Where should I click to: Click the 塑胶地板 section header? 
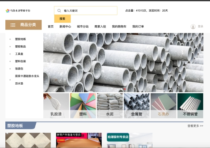coord(15,126)
